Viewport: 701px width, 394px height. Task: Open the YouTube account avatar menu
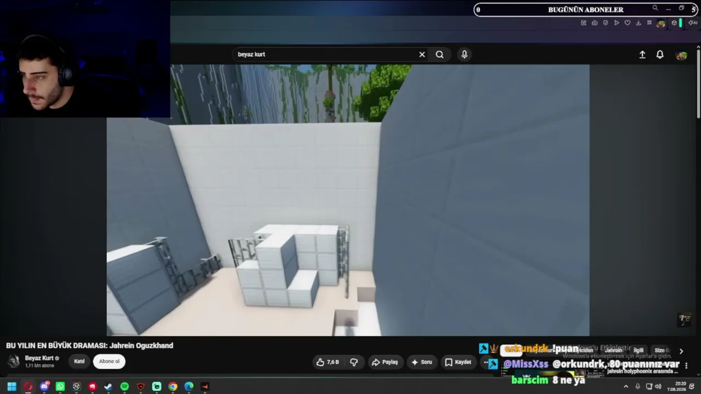[x=681, y=55]
